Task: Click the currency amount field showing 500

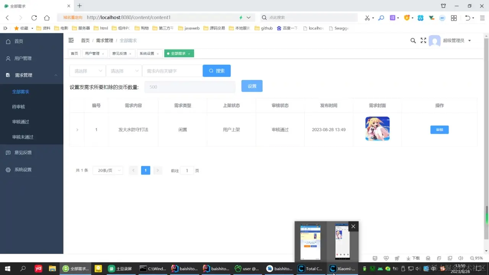Action: pyautogui.click(x=190, y=87)
